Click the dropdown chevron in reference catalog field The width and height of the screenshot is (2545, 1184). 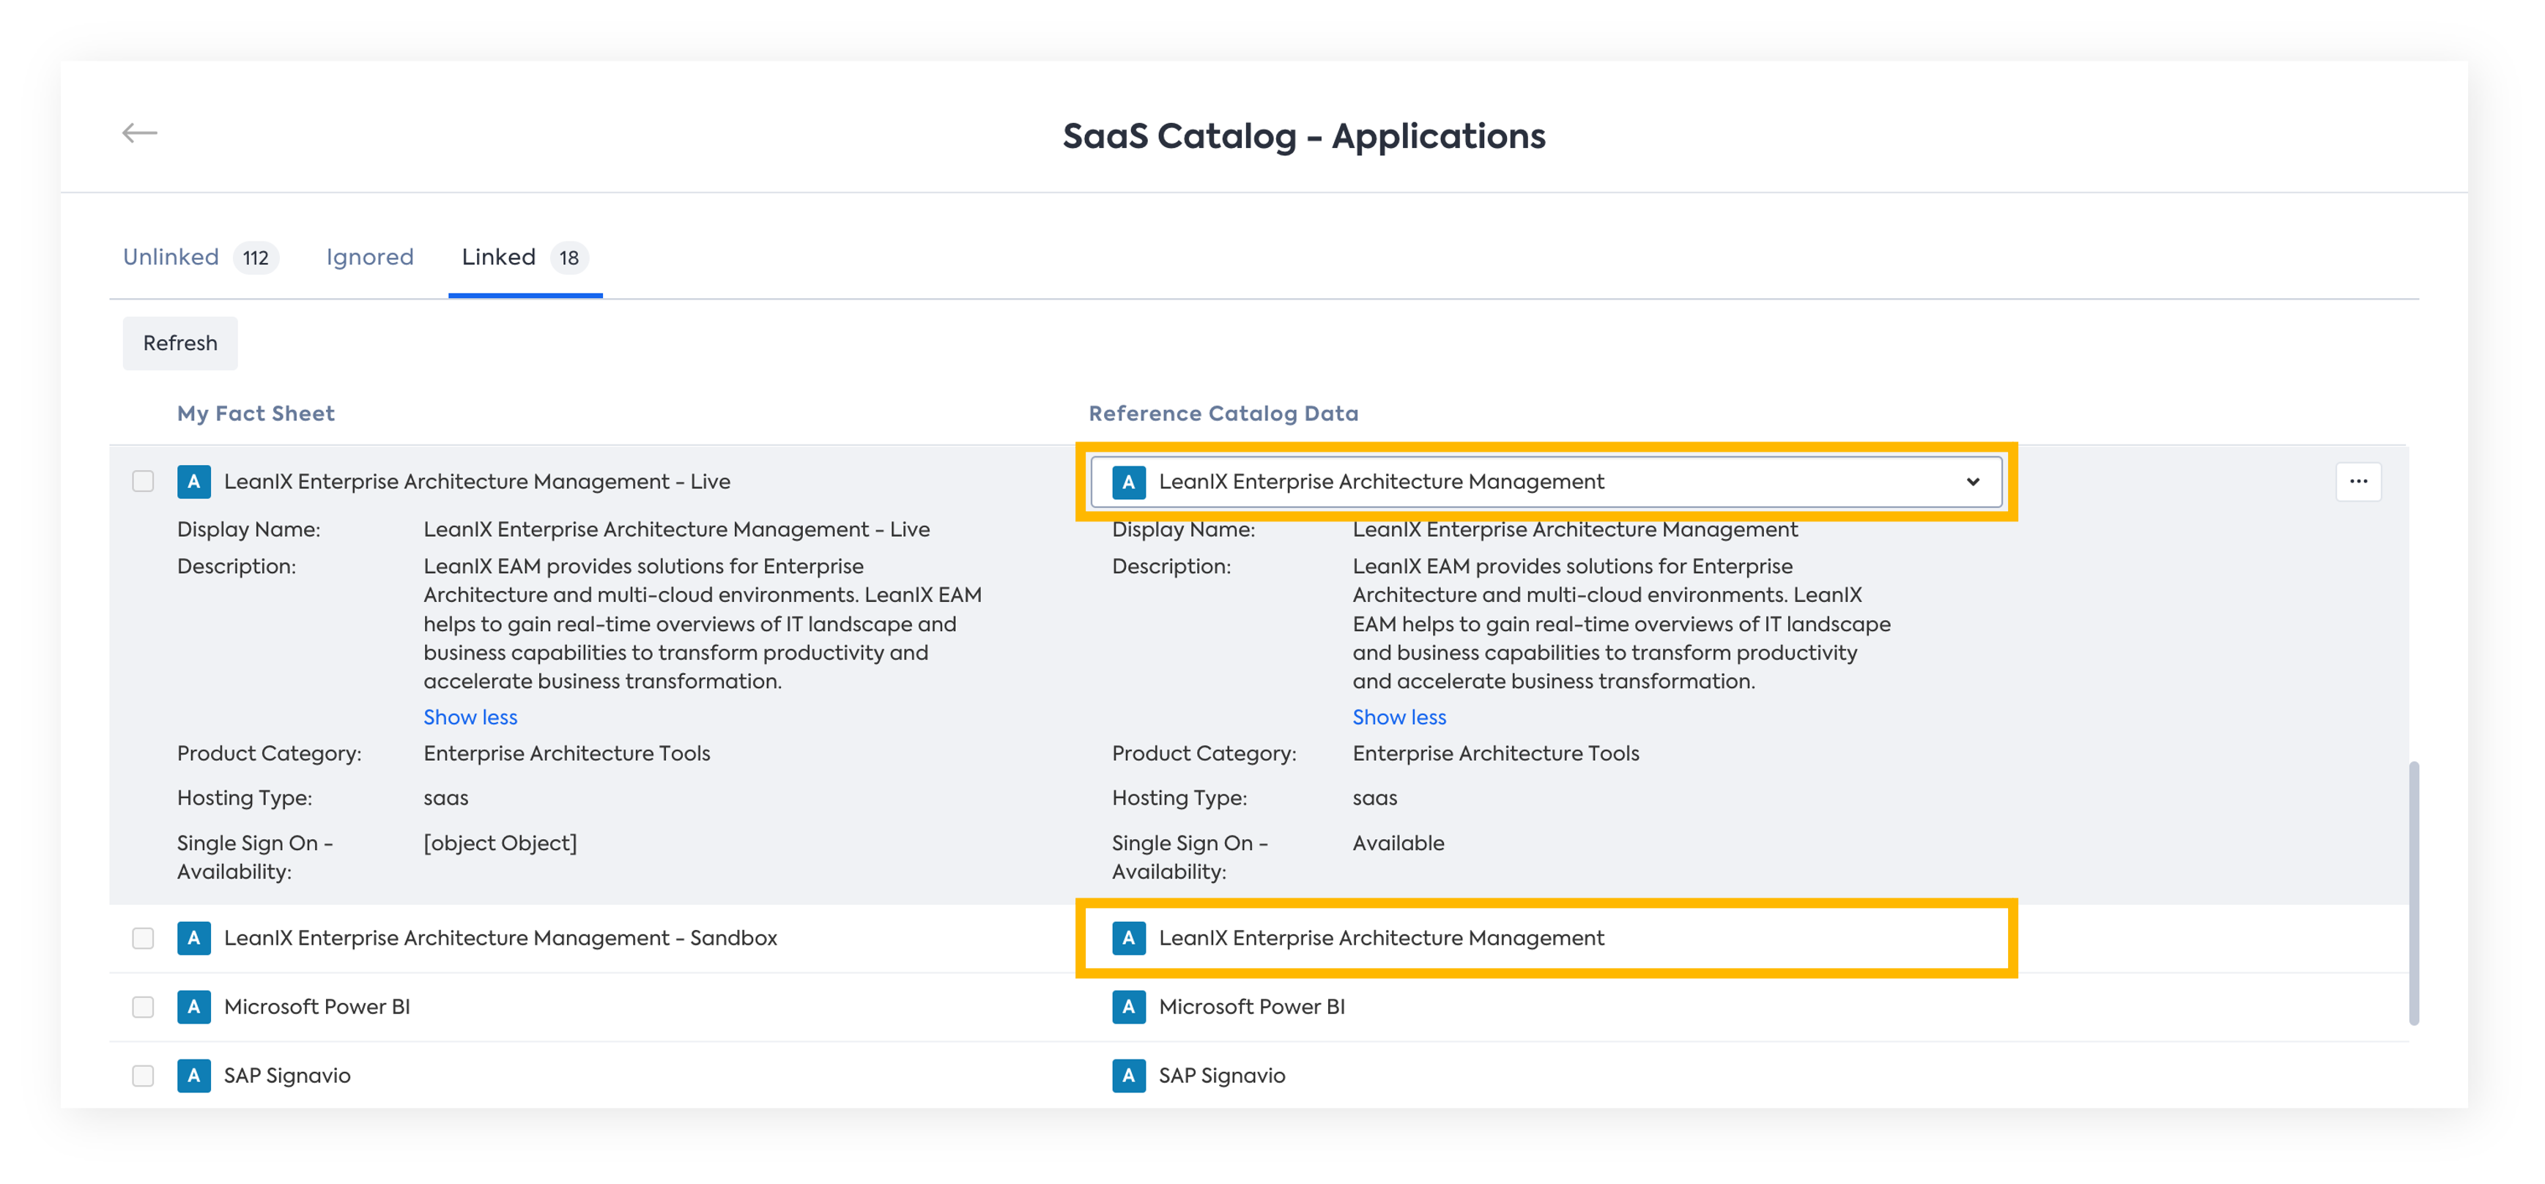(1972, 482)
